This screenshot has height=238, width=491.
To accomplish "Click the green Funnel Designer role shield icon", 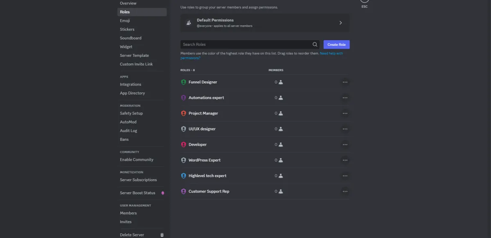I will 183,82.
